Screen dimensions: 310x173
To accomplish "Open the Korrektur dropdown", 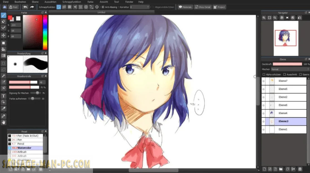I will pyautogui.click(x=140, y=7).
